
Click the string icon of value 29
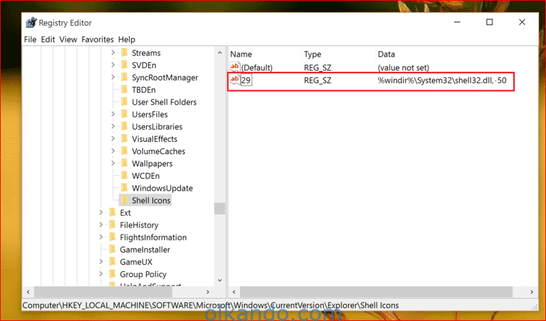coord(235,79)
